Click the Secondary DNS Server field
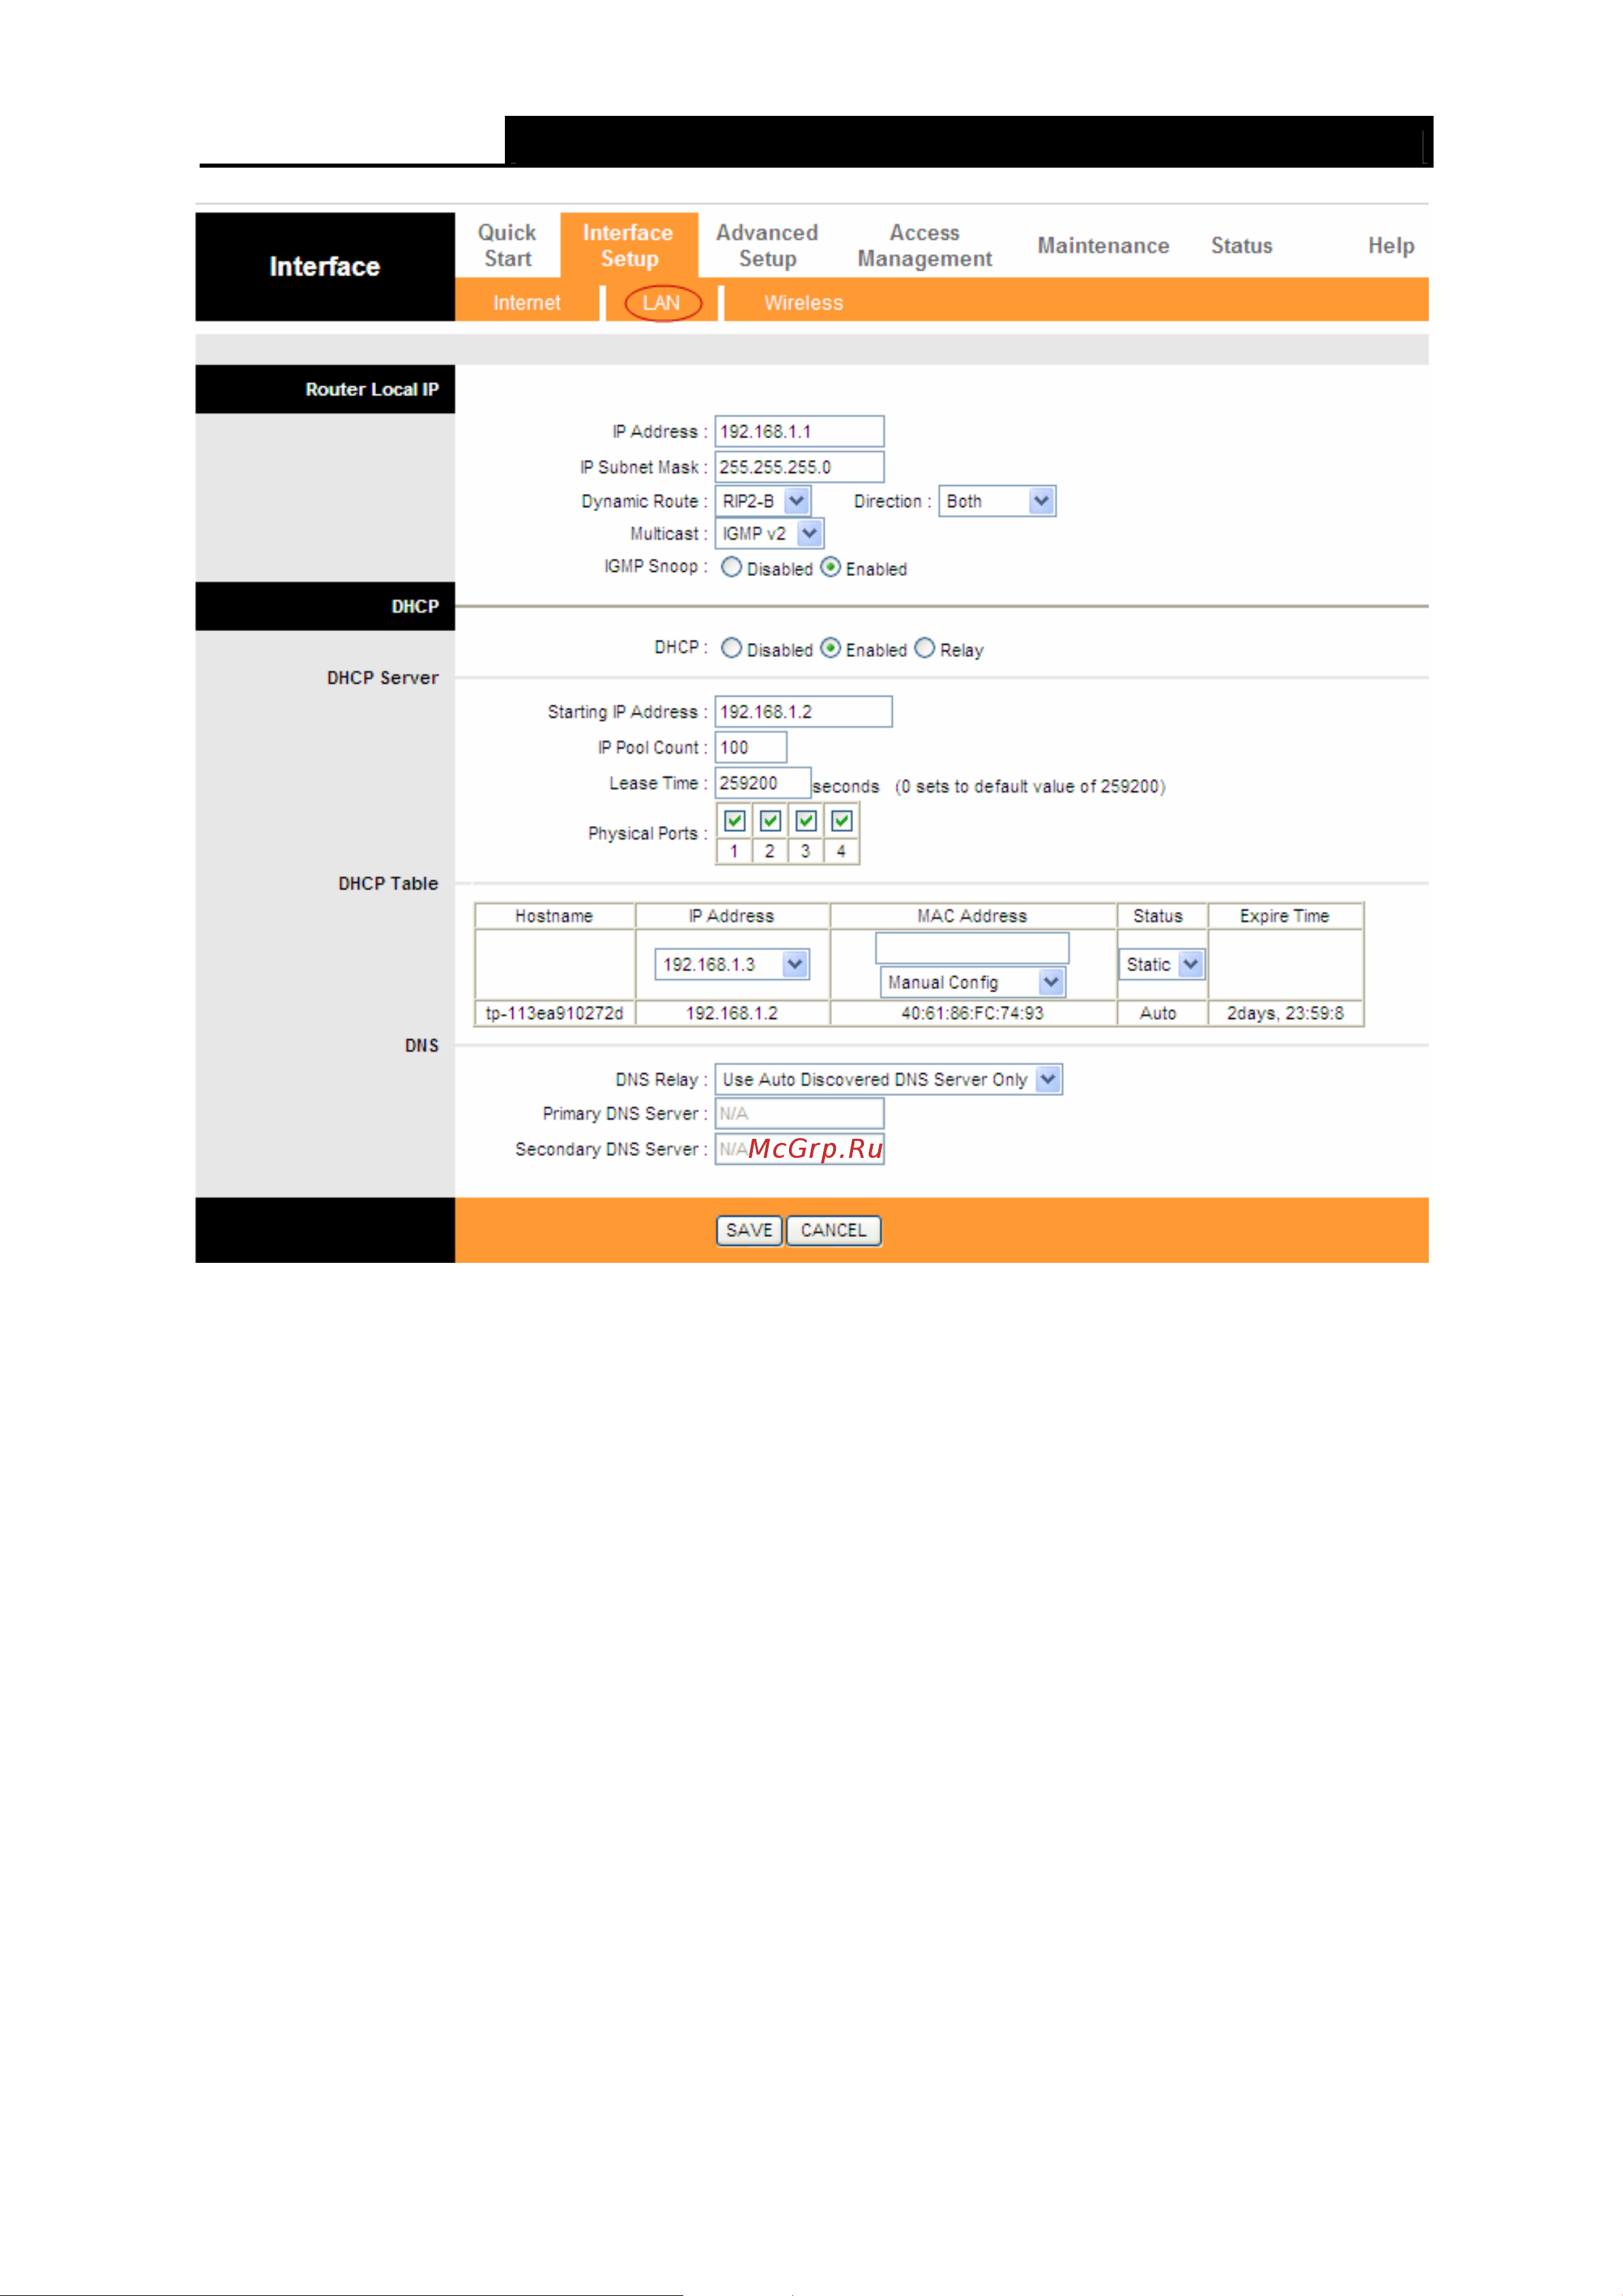Viewport: 1623px width, 2296px height. tap(799, 1149)
